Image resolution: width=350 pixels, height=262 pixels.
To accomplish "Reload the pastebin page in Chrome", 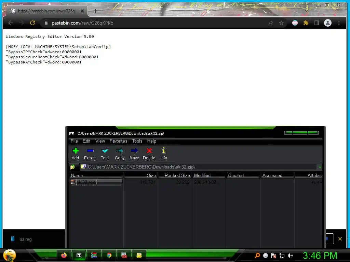I will click(x=32, y=23).
